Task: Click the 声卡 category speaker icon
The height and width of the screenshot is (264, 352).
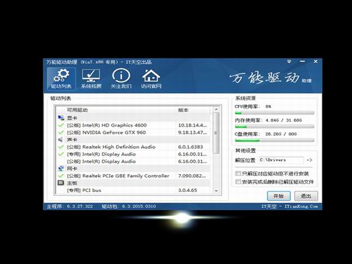Action: click(x=61, y=140)
